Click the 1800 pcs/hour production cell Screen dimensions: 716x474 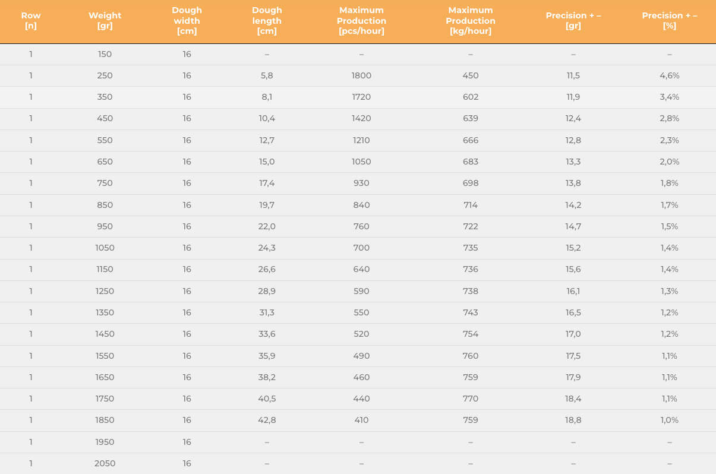[x=361, y=75]
